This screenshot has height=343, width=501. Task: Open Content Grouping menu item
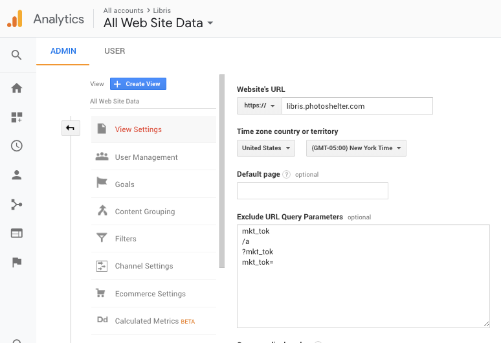click(153, 212)
